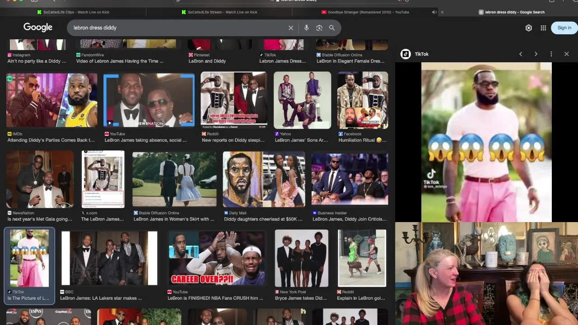Click 'LeBron in Elegant Female Dres...' caption
Screen dimensions: 578x325
point(350,61)
